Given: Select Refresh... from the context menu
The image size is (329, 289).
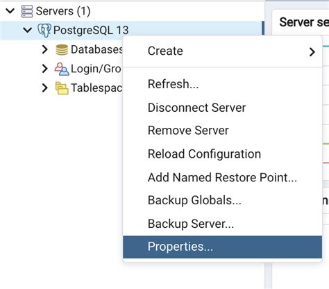Looking at the screenshot, I should point(222,84).
